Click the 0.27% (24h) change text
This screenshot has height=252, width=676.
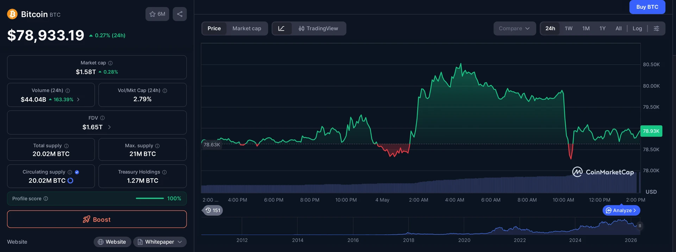[110, 35]
